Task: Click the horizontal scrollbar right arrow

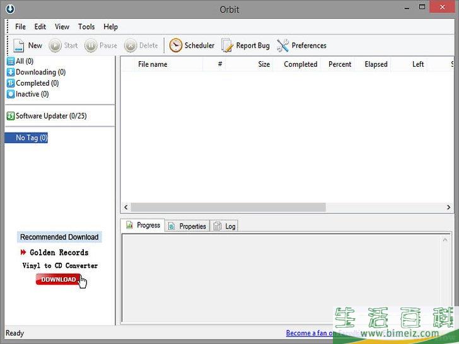Action: tap(448, 207)
